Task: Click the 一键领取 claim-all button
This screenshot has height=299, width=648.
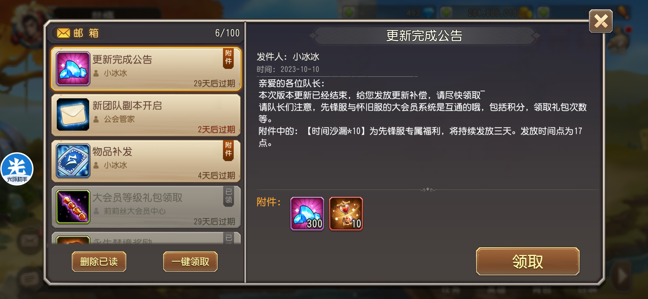Action: (190, 262)
